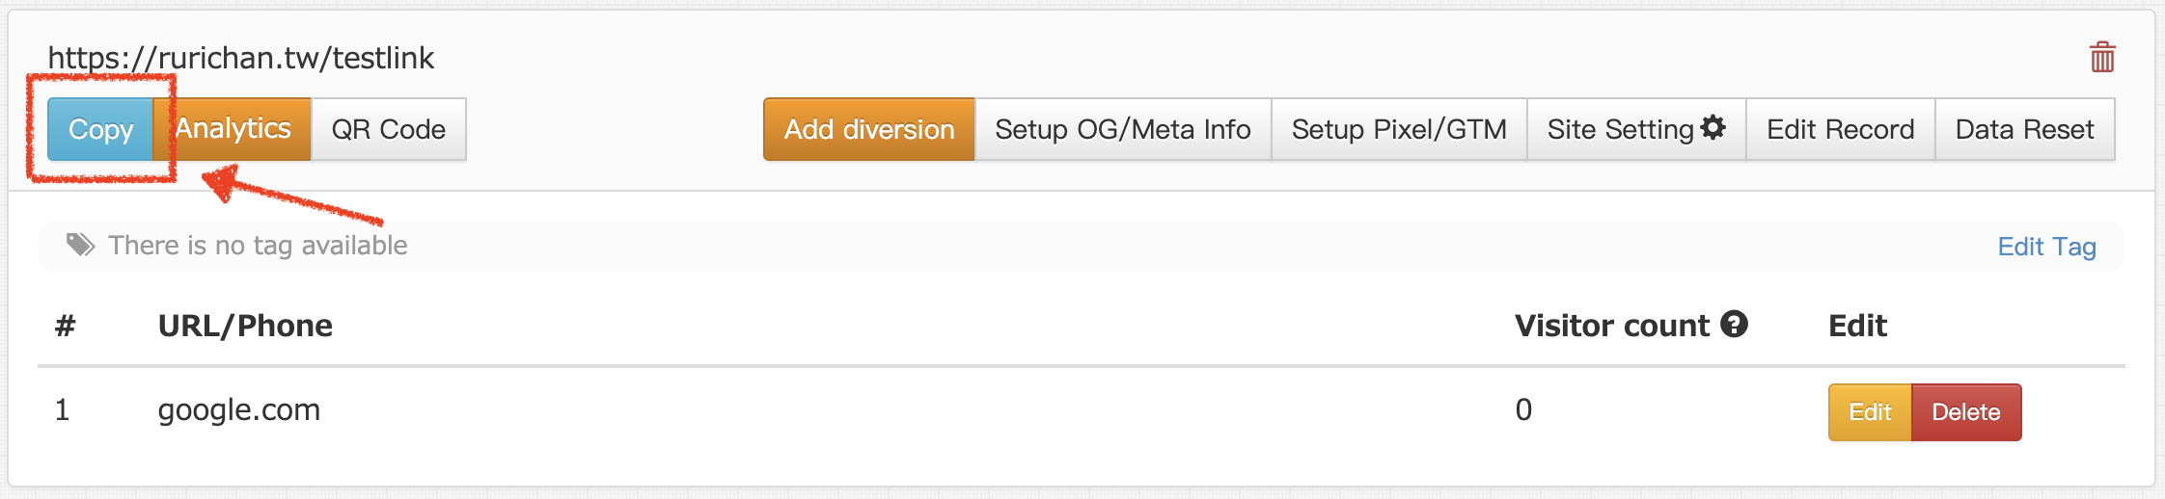Click the Visitor count column header
The width and height of the screenshot is (2165, 499).
tap(1611, 326)
